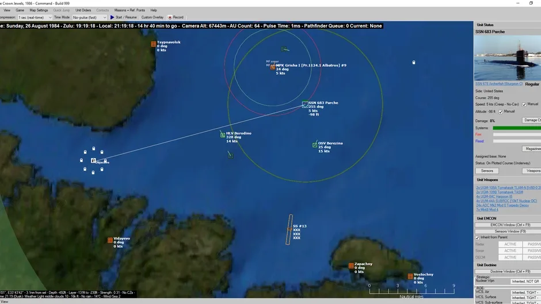Click the nautical miles map scale bar
Viewport: 541px width, 304px height.
click(x=412, y=291)
